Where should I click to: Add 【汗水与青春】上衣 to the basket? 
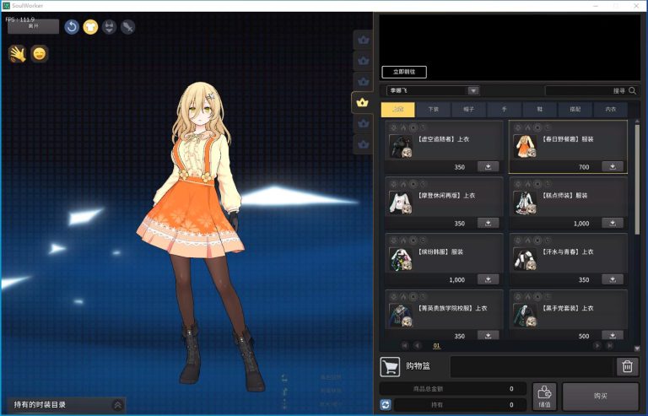click(x=613, y=279)
